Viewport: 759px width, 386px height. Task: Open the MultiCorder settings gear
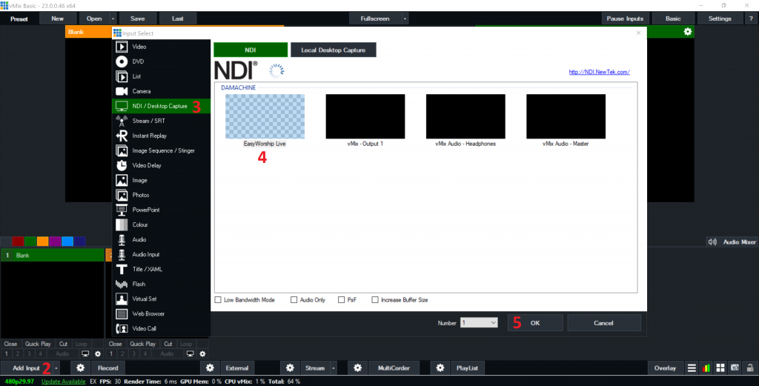click(x=357, y=368)
